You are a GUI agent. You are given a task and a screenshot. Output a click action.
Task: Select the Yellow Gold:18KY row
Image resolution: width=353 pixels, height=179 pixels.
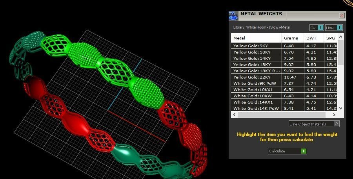[284, 64]
